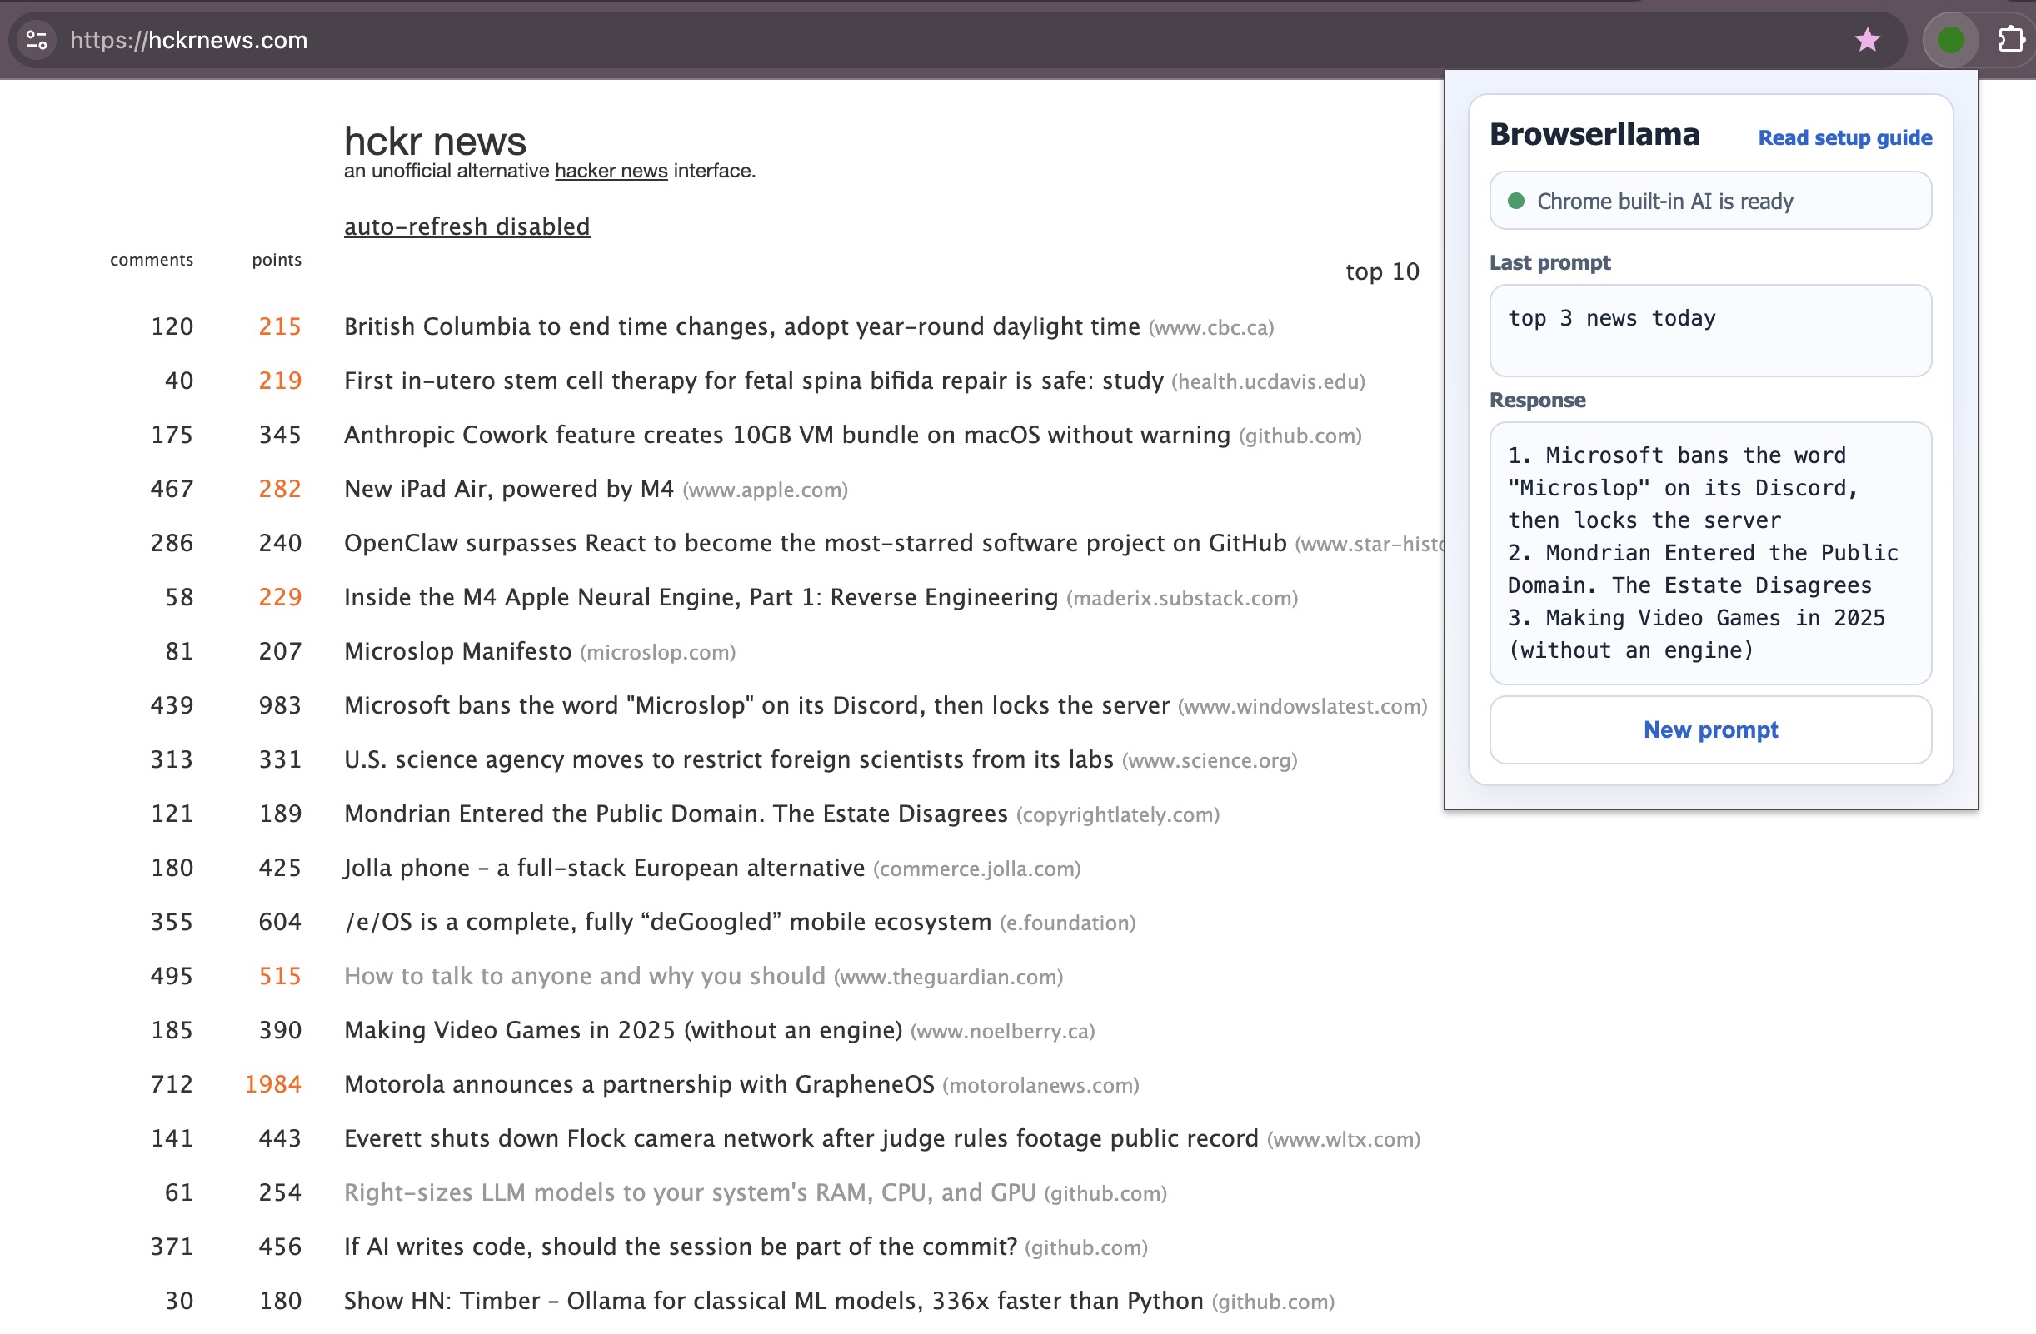The width and height of the screenshot is (2036, 1334).
Task: Open the Read setup guide link
Action: 1844,137
